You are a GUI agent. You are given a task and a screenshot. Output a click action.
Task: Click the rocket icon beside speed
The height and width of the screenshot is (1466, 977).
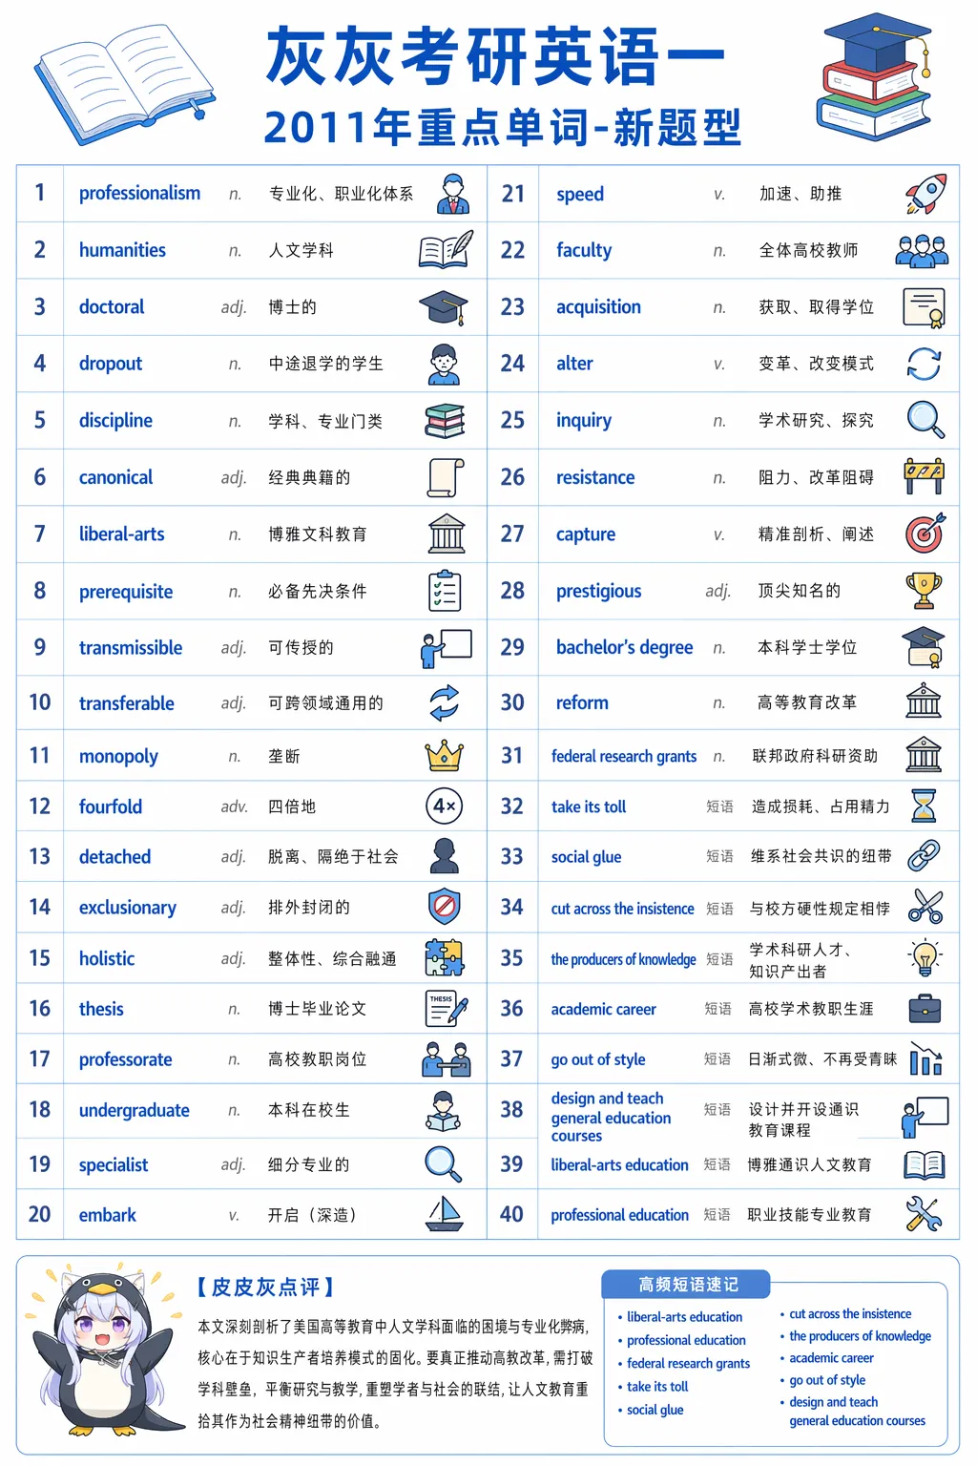tap(925, 194)
